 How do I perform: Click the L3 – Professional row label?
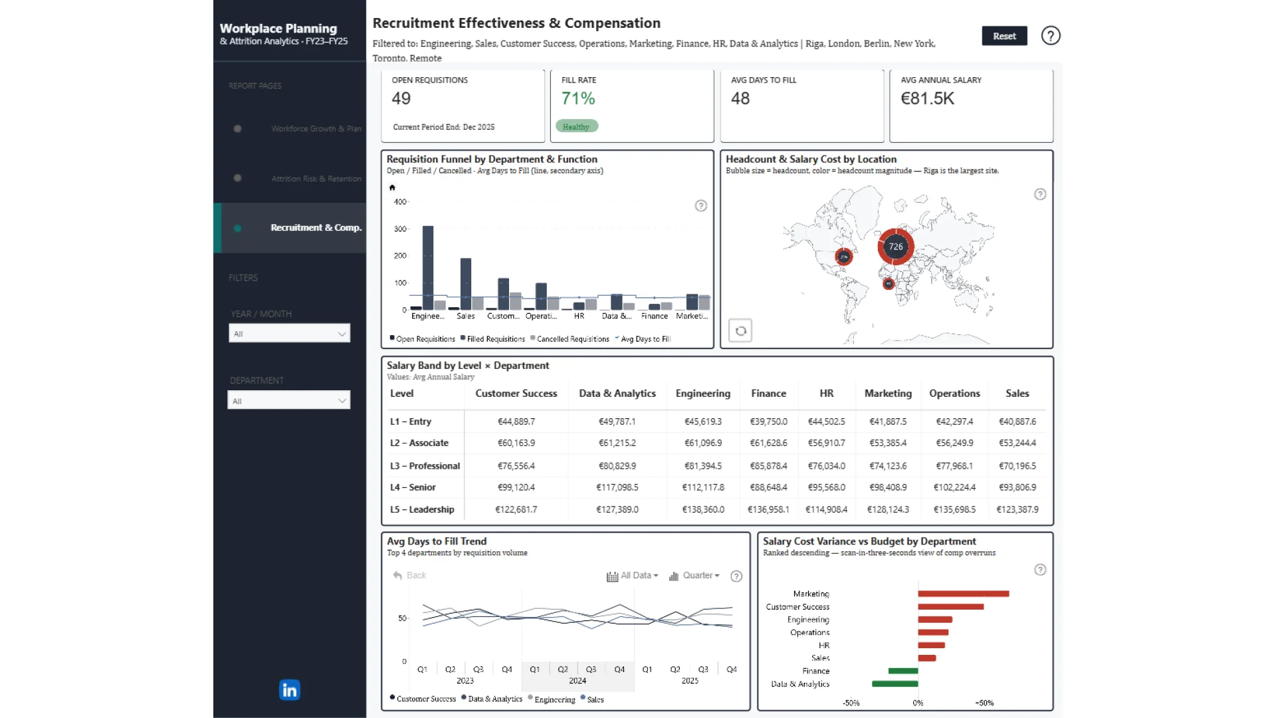[x=425, y=466]
